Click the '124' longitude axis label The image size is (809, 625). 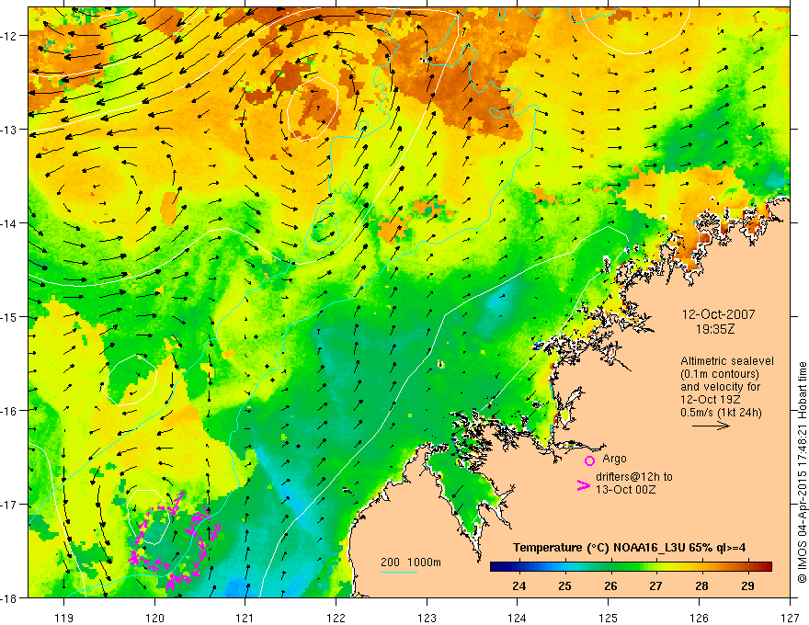pyautogui.click(x=518, y=618)
